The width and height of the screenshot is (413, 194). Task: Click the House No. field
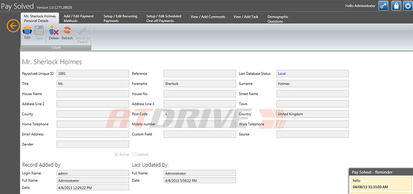click(x=200, y=94)
